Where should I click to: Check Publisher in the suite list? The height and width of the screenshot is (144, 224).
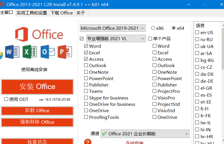[x=86, y=85]
